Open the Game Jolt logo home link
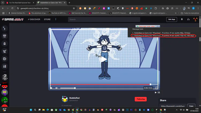 click(x=13, y=19)
